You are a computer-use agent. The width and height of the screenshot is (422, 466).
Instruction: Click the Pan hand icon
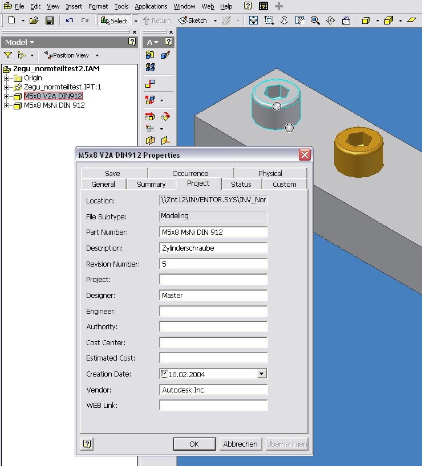coord(300,20)
